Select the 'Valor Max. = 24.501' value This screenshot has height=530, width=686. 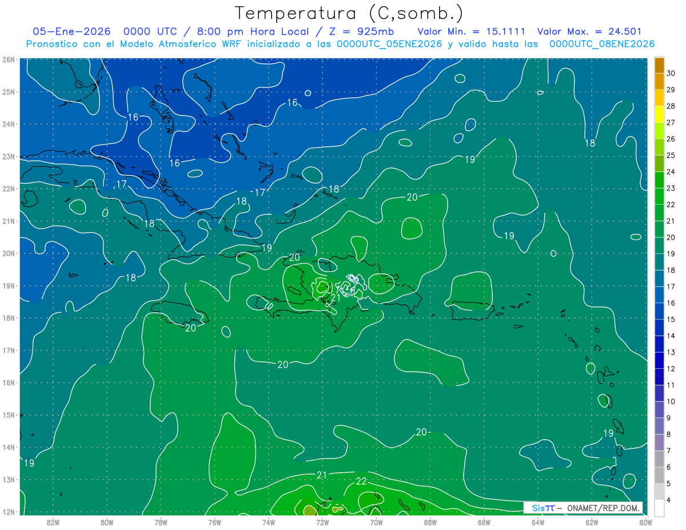coord(591,32)
